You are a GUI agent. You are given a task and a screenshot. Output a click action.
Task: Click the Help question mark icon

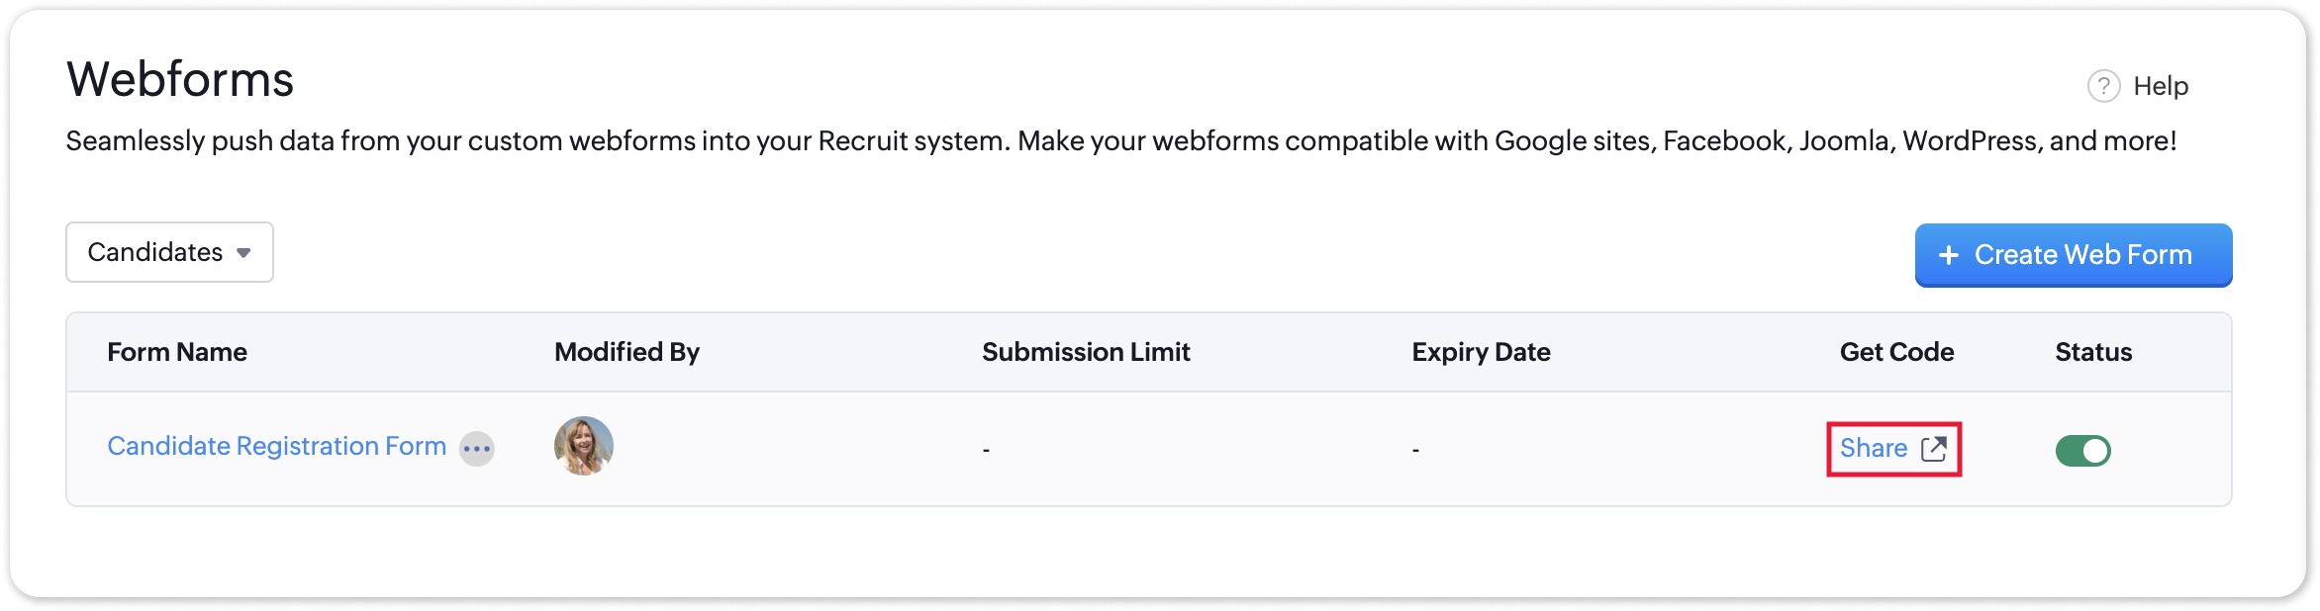click(x=2103, y=86)
